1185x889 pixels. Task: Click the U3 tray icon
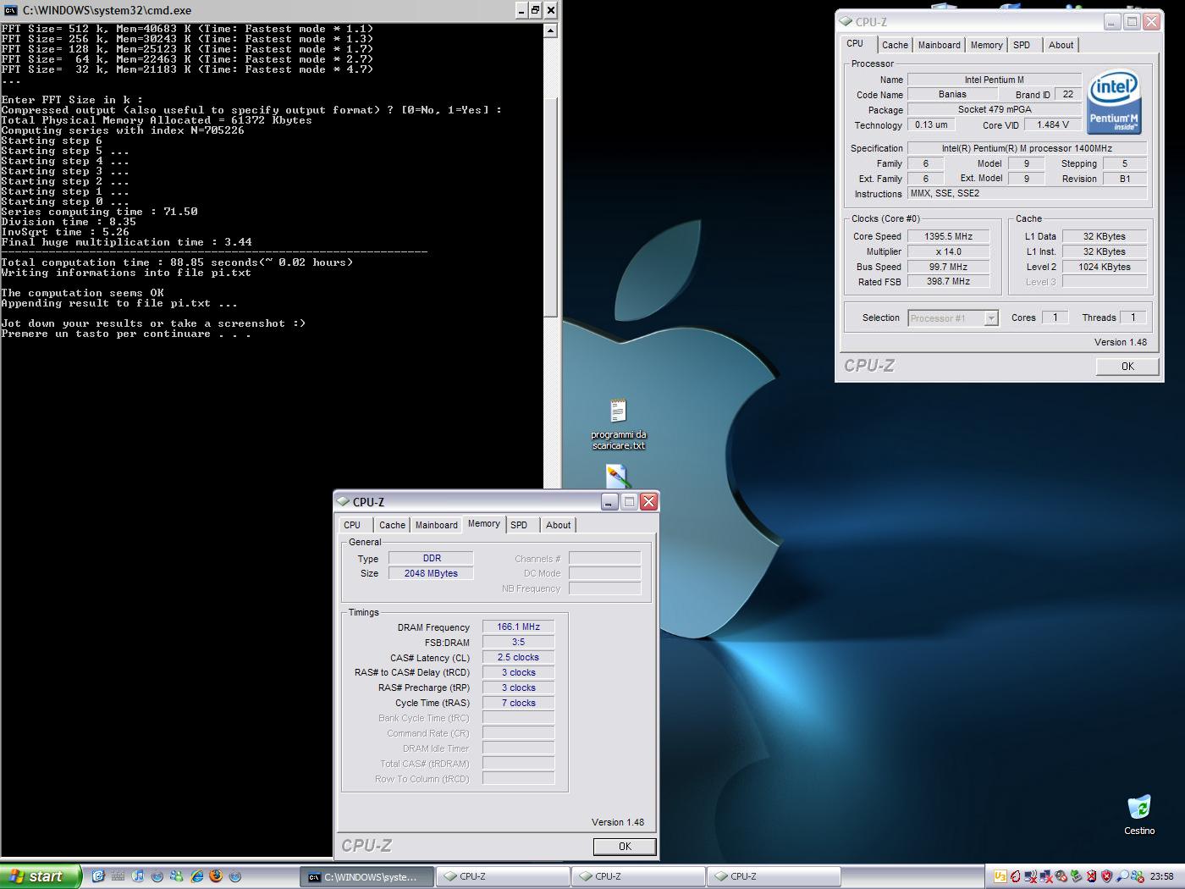tap(1000, 876)
